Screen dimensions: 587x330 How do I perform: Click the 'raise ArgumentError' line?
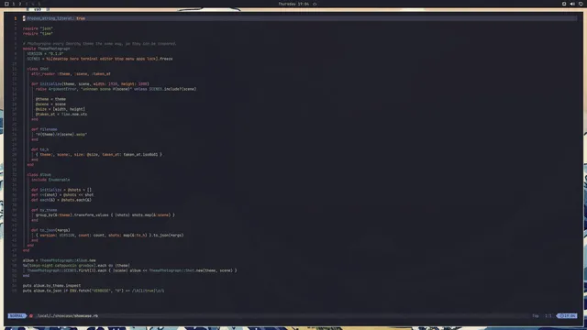tap(116, 89)
